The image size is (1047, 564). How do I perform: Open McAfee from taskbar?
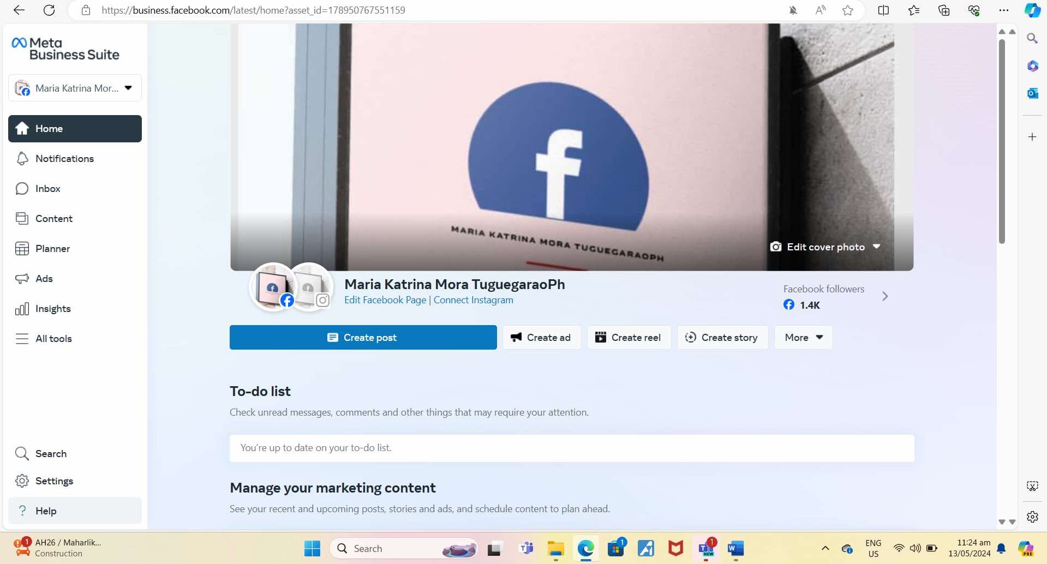click(676, 549)
